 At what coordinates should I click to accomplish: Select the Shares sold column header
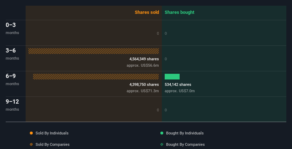(x=147, y=12)
